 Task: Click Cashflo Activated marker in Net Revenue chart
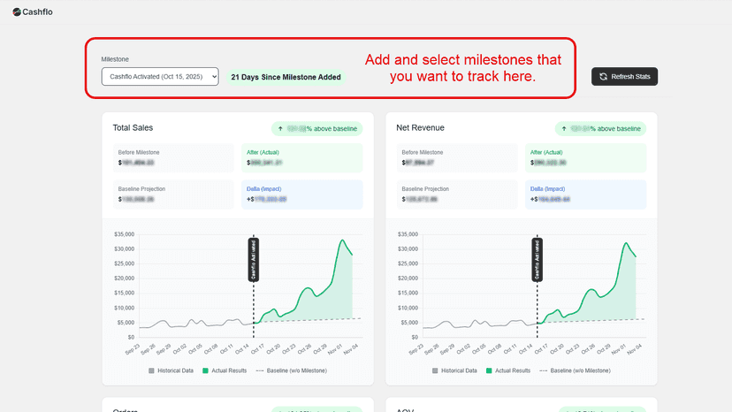537,260
